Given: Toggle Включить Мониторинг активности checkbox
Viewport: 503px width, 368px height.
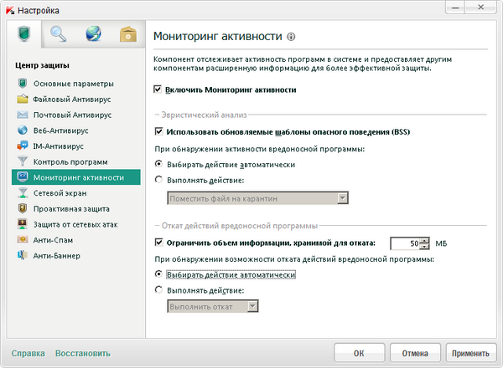Looking at the screenshot, I should coord(158,89).
